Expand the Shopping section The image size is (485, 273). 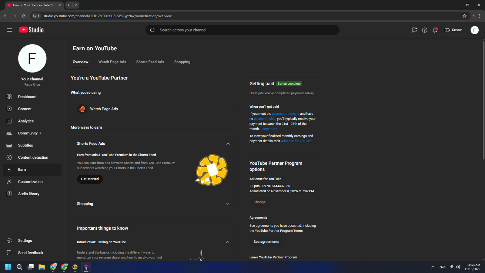pyautogui.click(x=228, y=204)
